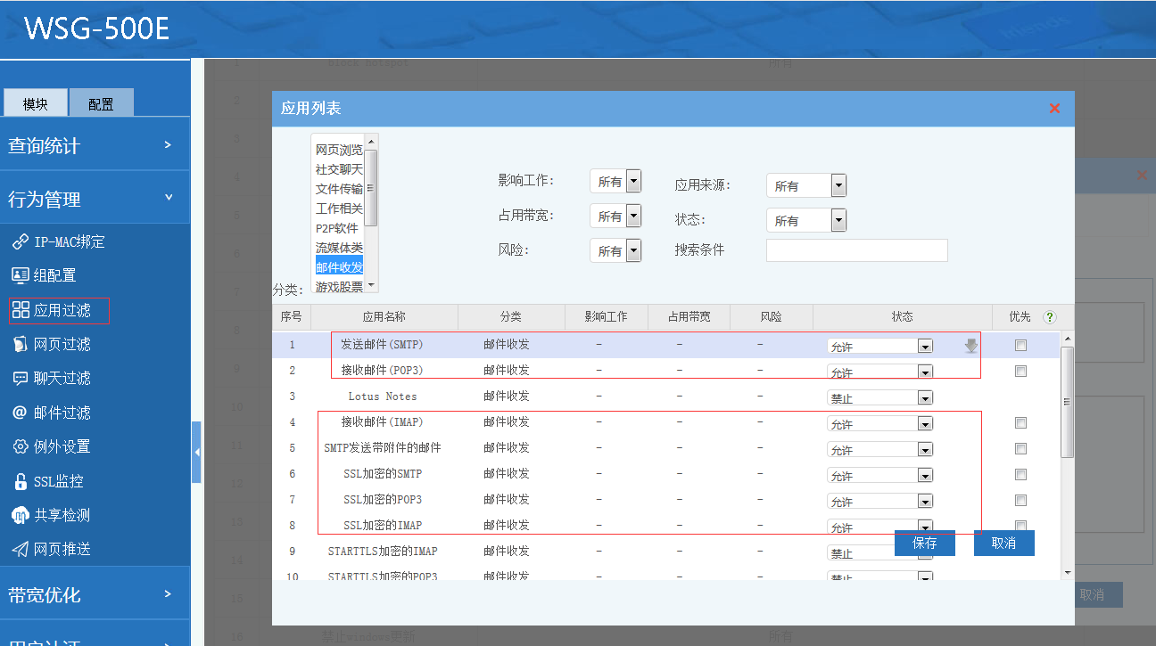Click the 例外设置 gear icon
The image size is (1156, 646).
pos(20,446)
